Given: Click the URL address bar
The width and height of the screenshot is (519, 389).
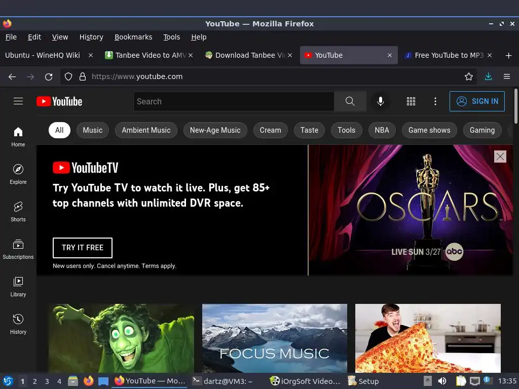Looking at the screenshot, I should point(268,77).
